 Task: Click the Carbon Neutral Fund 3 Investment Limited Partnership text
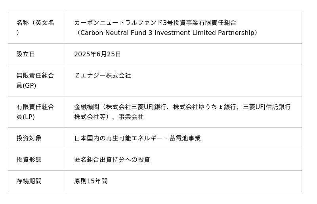tap(167, 33)
